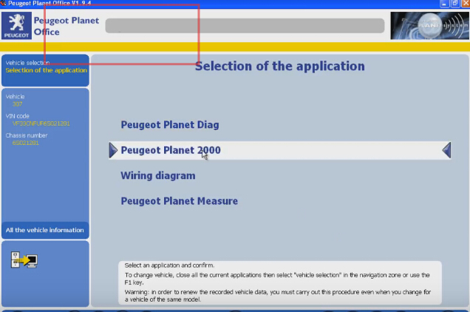Screen dimensions: 470x312
Task: Open the Wiring diagram application
Action: [158, 175]
